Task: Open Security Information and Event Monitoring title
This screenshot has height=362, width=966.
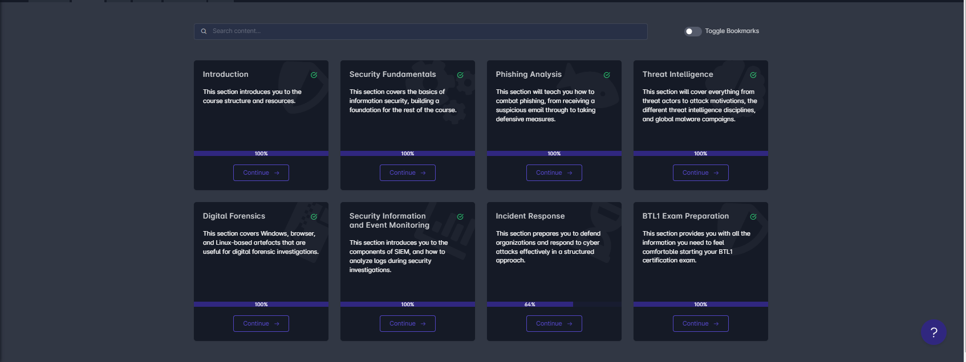Action: 389,221
